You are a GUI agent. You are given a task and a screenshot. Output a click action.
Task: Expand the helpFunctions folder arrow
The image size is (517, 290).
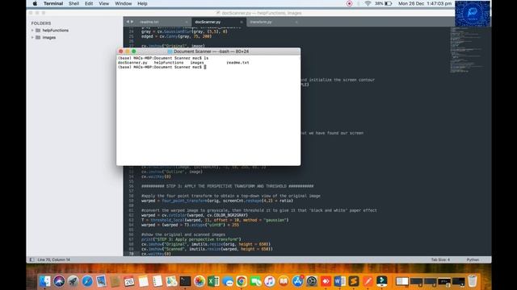click(32, 31)
